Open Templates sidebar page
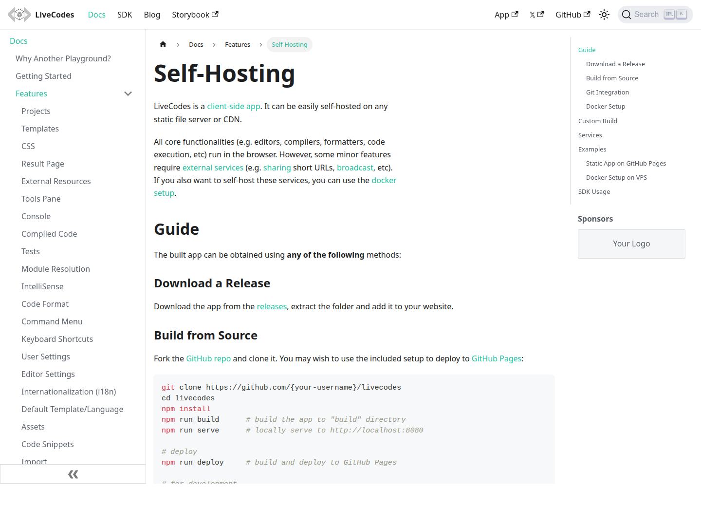Viewport: 701px width, 526px height. coord(40,129)
